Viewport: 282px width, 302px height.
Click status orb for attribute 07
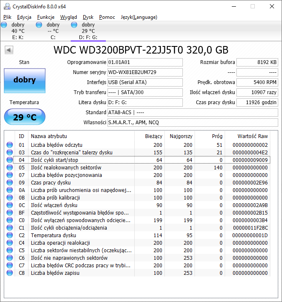click(10, 175)
